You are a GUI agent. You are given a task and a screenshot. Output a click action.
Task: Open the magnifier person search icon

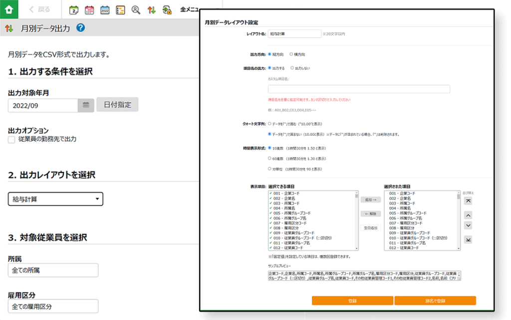pyautogui.click(x=136, y=9)
